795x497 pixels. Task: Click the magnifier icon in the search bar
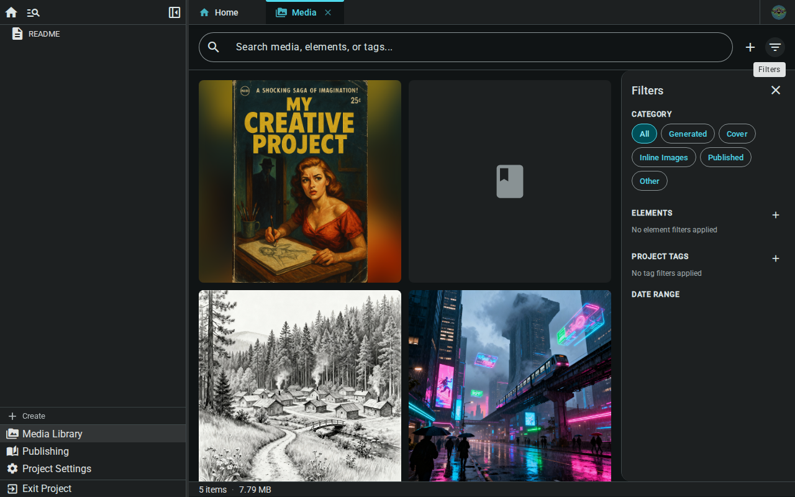214,47
